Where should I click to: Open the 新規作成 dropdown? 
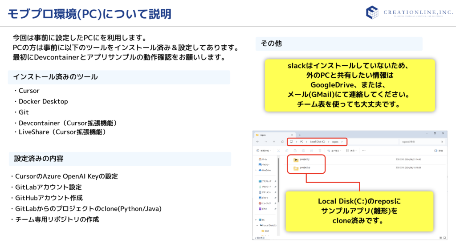(264, 151)
